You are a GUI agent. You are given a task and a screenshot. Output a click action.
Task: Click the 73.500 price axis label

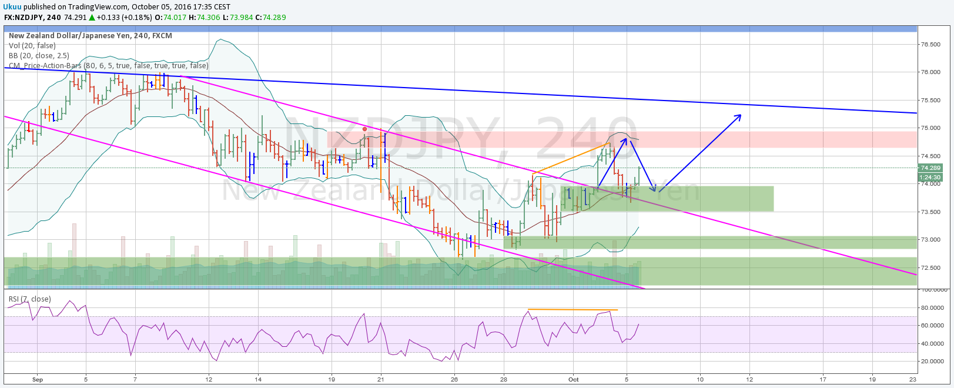tap(930, 212)
